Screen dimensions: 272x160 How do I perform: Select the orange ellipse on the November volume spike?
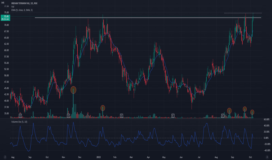[73, 90]
